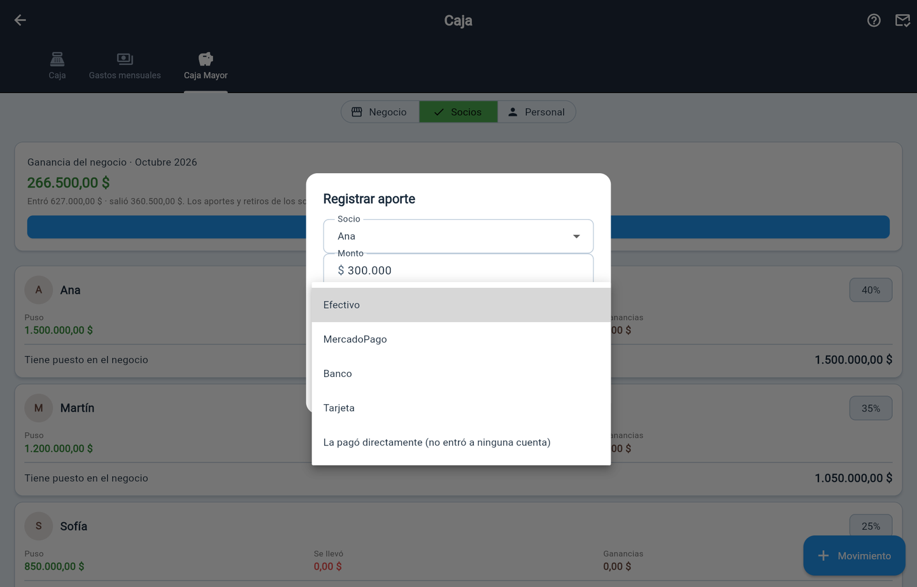Open the Socio dropdown showing Ana
The height and width of the screenshot is (587, 917).
(458, 236)
